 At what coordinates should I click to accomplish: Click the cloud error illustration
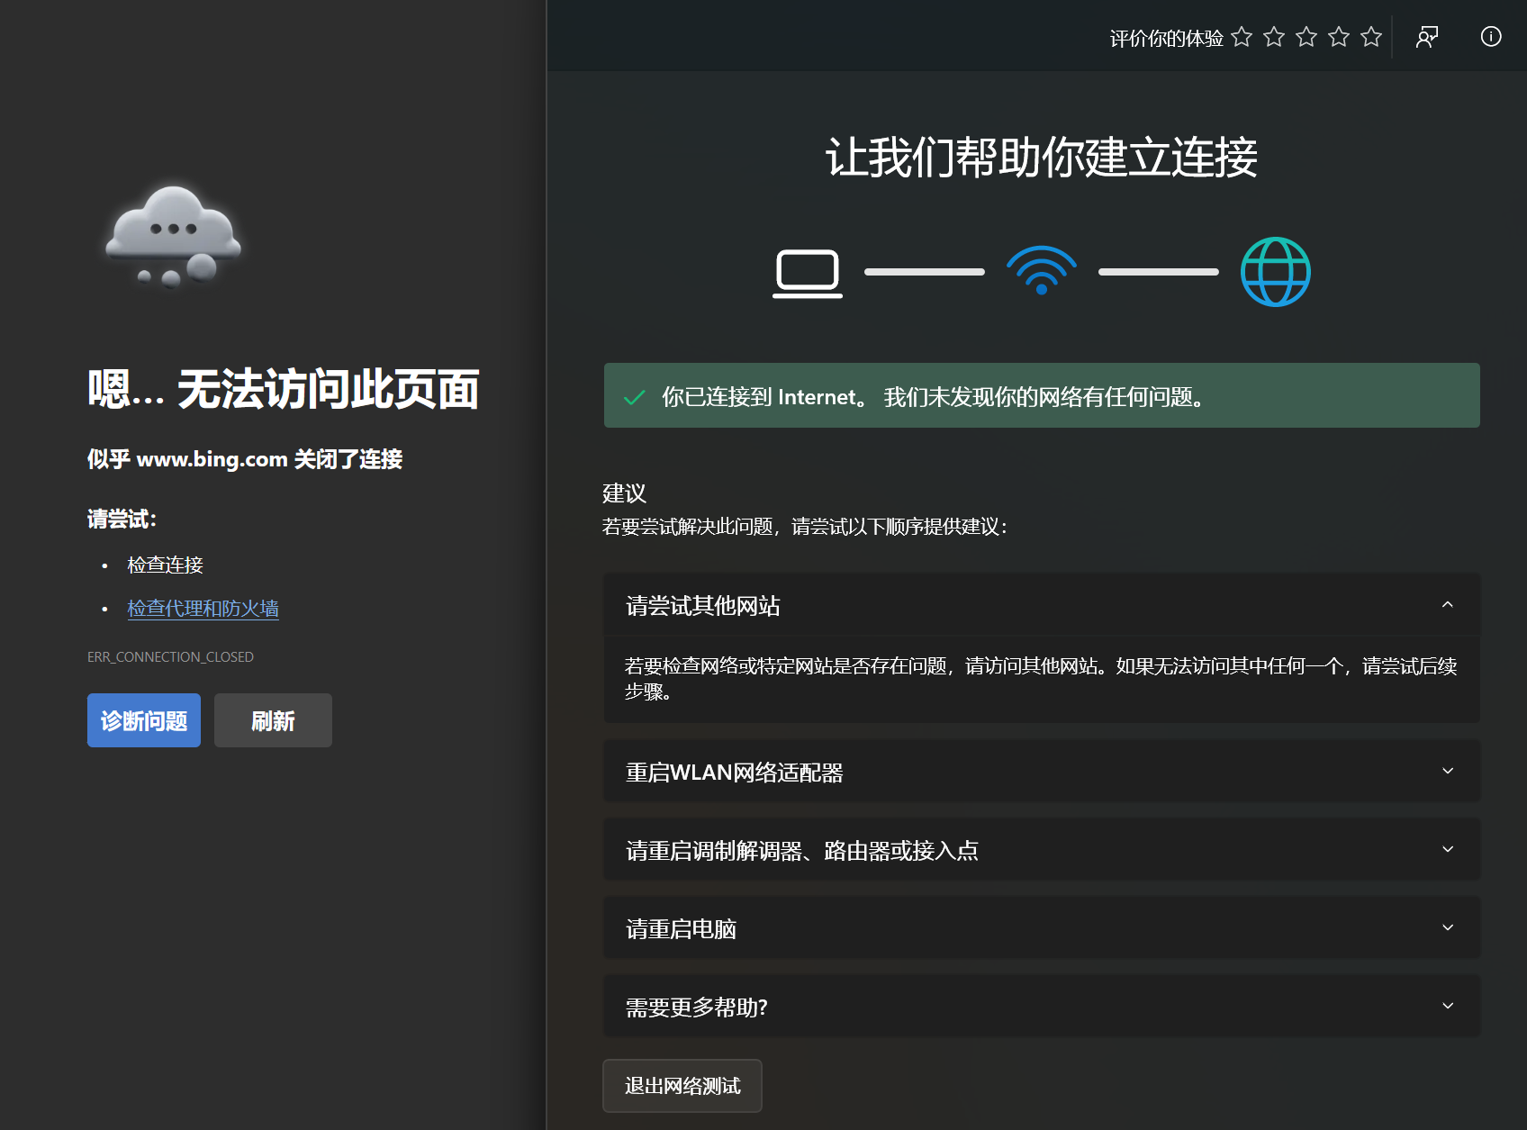pos(173,236)
